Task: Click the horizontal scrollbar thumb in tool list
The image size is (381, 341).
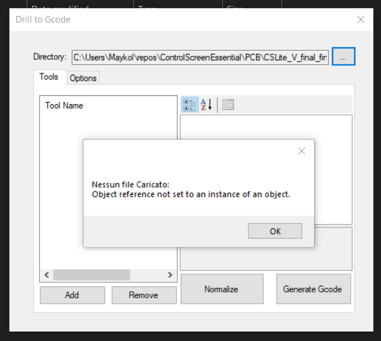Action: (x=92, y=275)
